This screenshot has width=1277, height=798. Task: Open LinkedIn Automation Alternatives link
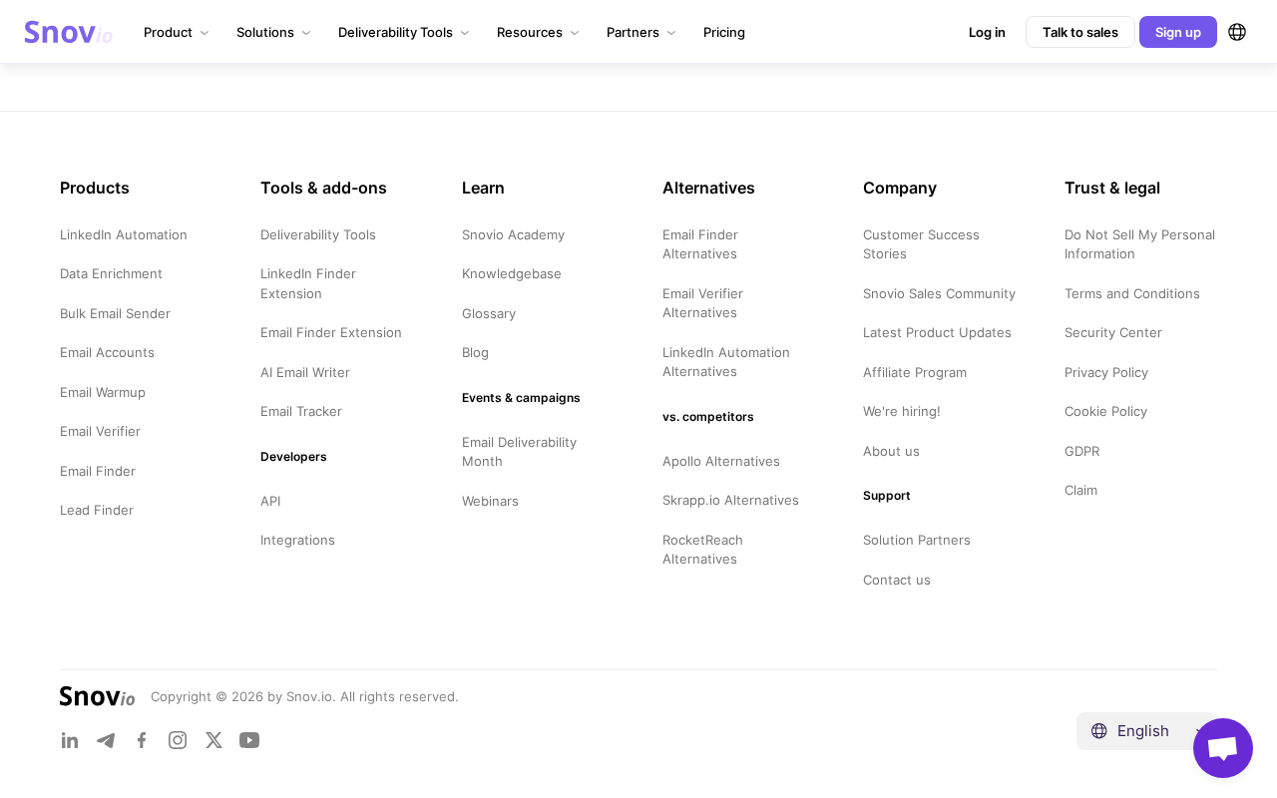pos(726,362)
